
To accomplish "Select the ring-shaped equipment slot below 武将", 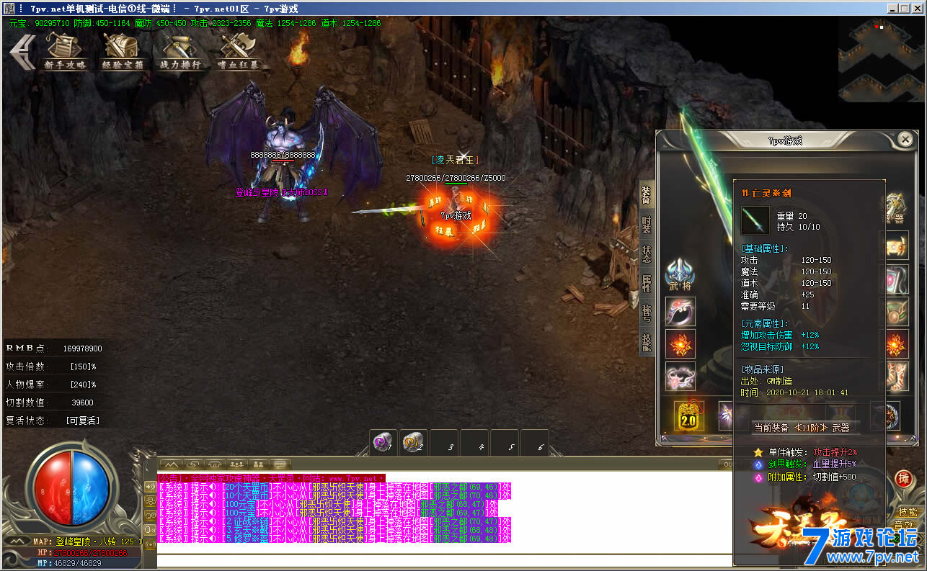I will [680, 312].
